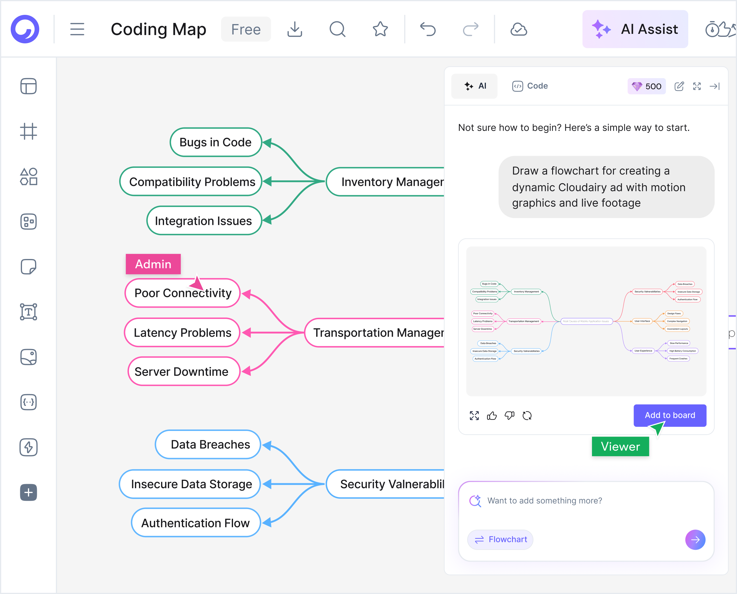
Task: Open the templates layout sidebar icon
Action: [29, 86]
